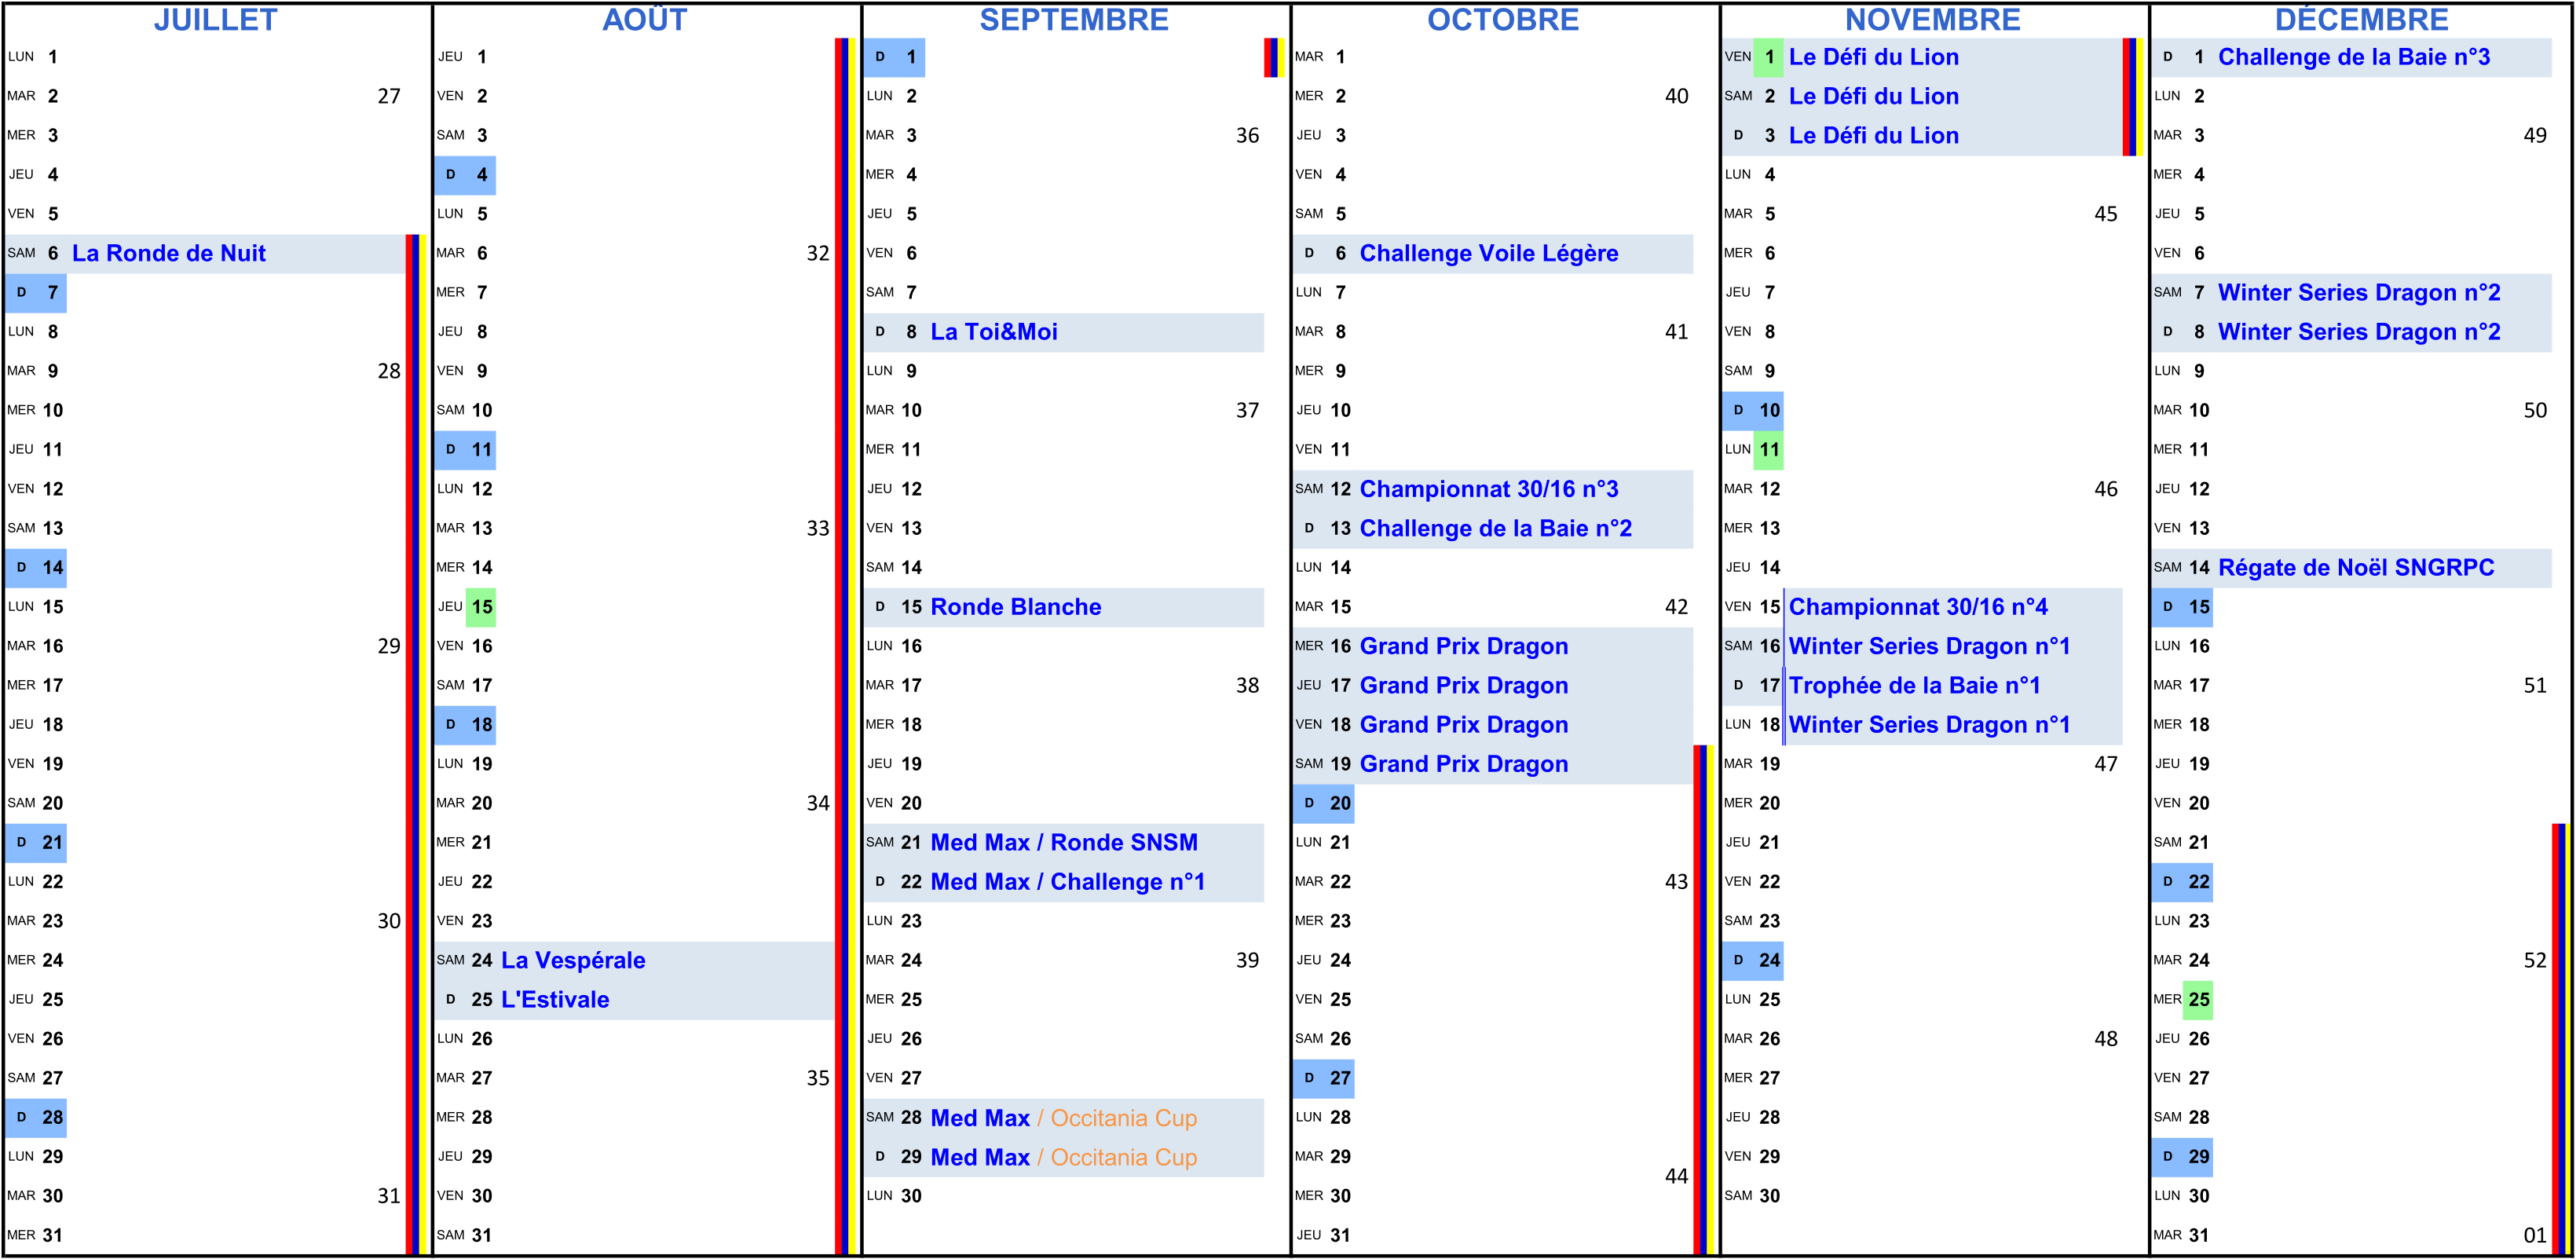Open Championnat 30/16 n°3 event
This screenshot has height=1259, width=2576.
click(x=1489, y=489)
